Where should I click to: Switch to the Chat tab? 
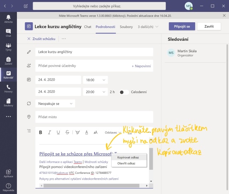pos(87,27)
